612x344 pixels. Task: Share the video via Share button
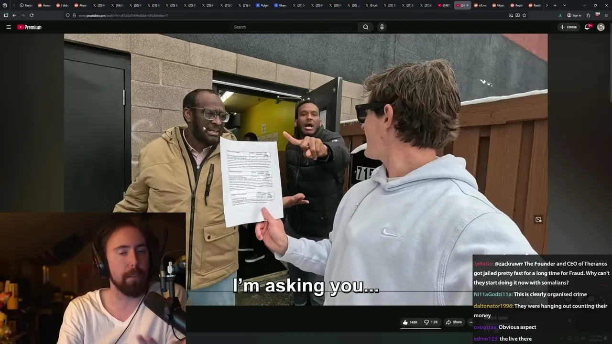[454, 322]
